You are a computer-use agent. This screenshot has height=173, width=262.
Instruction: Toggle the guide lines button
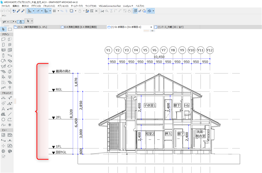pyautogui.click(x=38, y=11)
